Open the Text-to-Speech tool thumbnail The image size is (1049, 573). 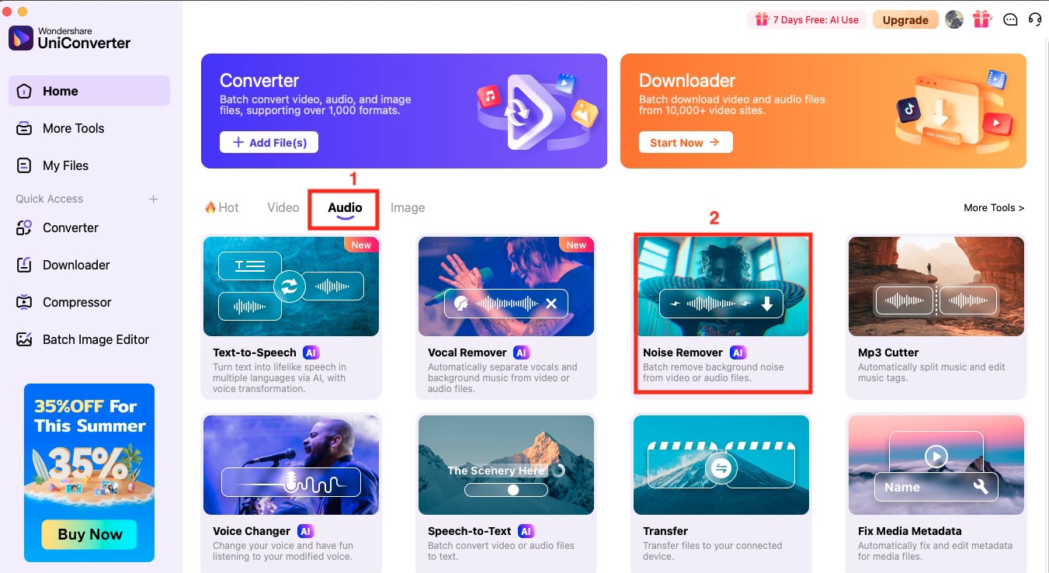(291, 286)
